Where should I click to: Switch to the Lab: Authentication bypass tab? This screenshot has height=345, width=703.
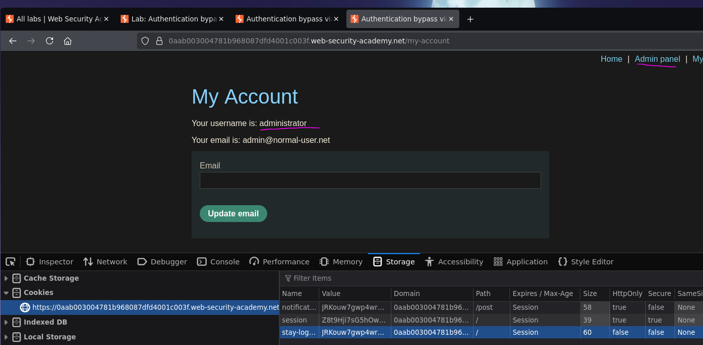[x=172, y=19]
